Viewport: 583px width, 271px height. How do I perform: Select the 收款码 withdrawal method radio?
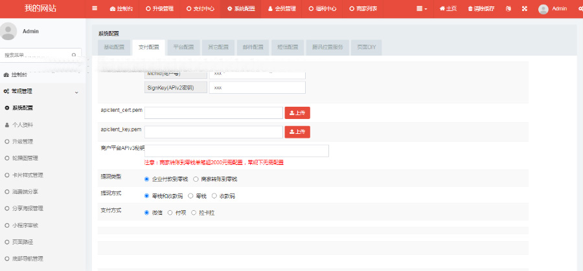coord(214,195)
